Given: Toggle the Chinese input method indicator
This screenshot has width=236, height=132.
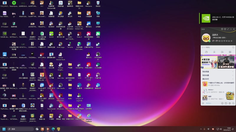Looking at the screenshot, I should (209, 129).
